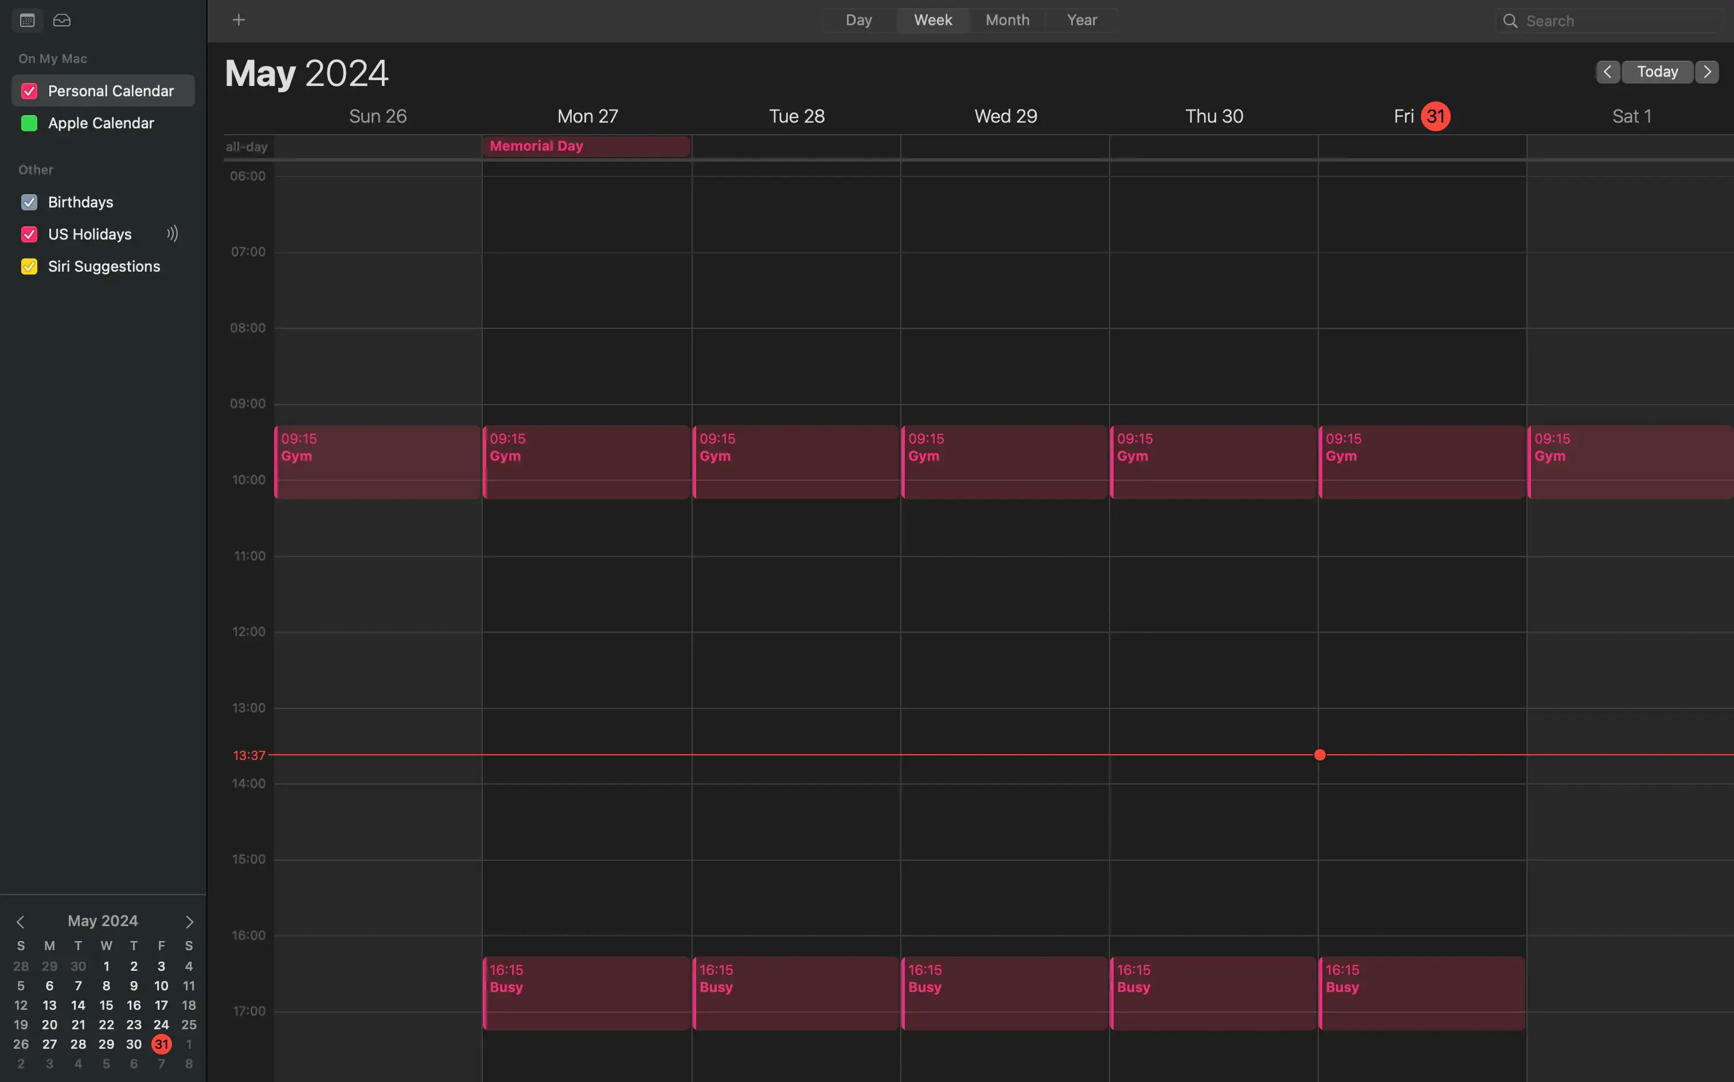Click the search icon to search events
The height and width of the screenshot is (1082, 1734).
[x=1511, y=21]
